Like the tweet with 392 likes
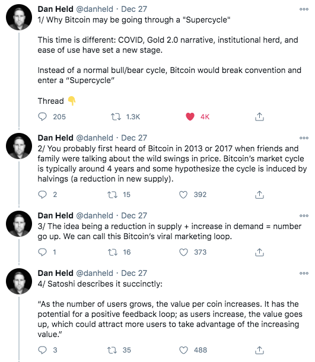Image resolution: width=315 pixels, height=362 pixels. (183, 195)
